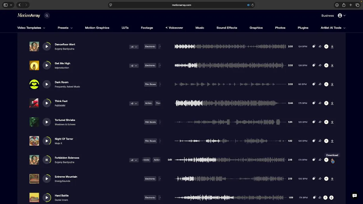
Task: Pause the Forbidden Sciences track
Action: [47, 160]
